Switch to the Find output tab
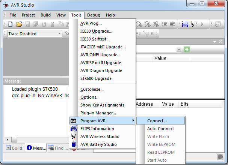Screen dimensions: 228x165 pos(58,148)
